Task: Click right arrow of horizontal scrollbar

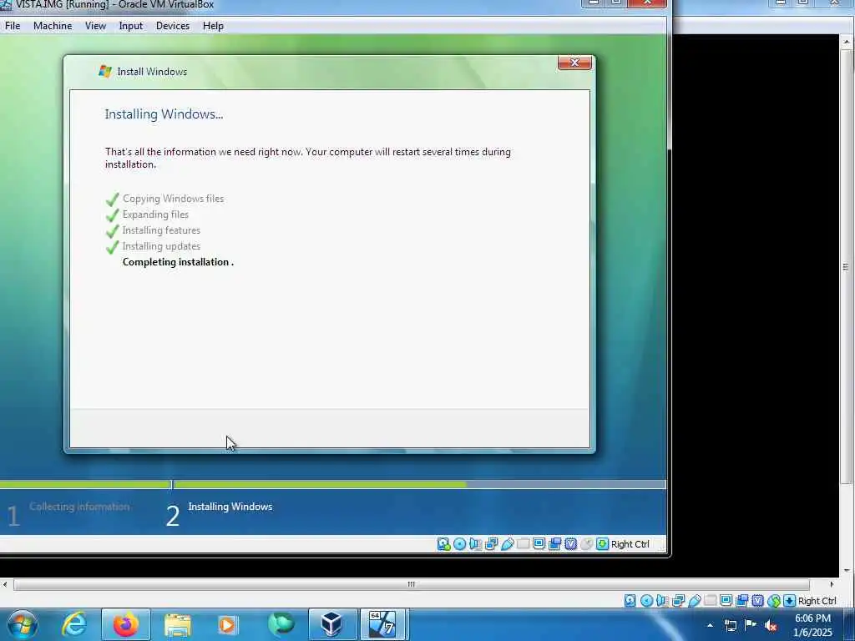Action: [x=832, y=584]
